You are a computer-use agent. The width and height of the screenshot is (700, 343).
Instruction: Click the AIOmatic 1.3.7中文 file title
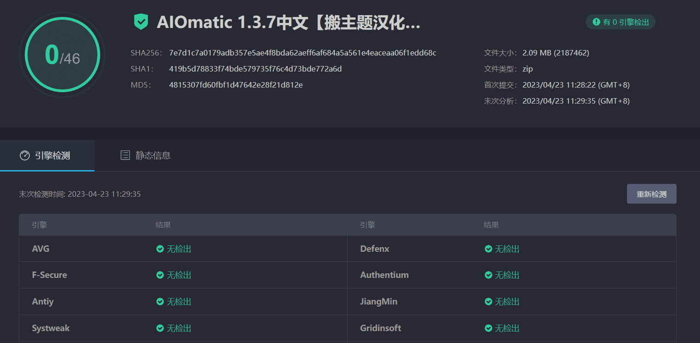pos(288,22)
